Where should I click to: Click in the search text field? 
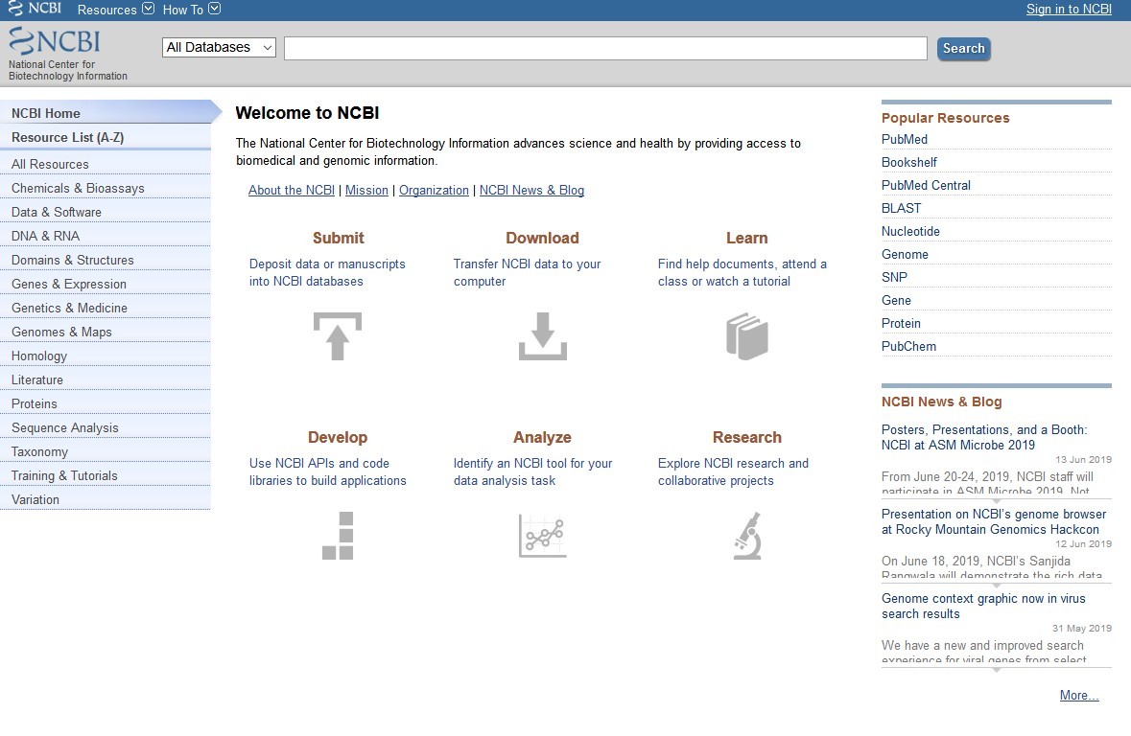click(x=605, y=48)
